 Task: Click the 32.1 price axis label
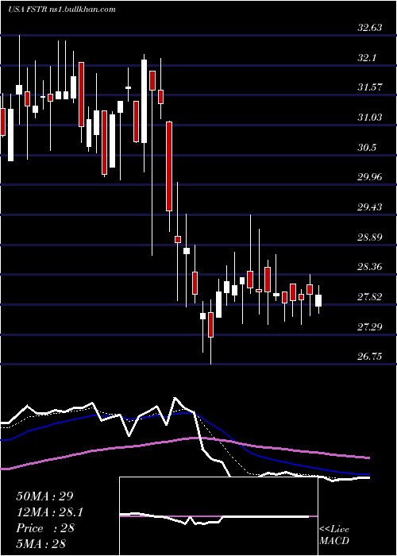[x=366, y=57]
